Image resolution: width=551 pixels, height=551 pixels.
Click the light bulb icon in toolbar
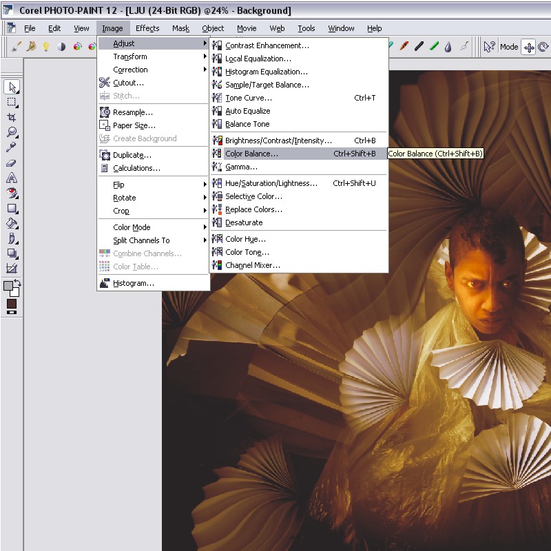point(46,46)
